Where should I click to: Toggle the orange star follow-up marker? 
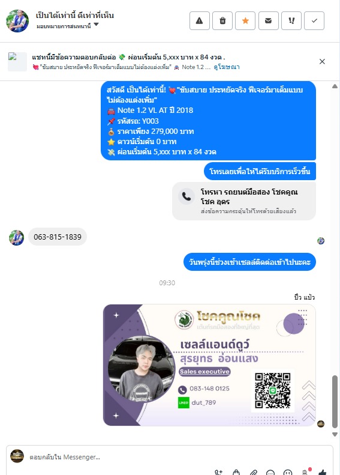[245, 20]
